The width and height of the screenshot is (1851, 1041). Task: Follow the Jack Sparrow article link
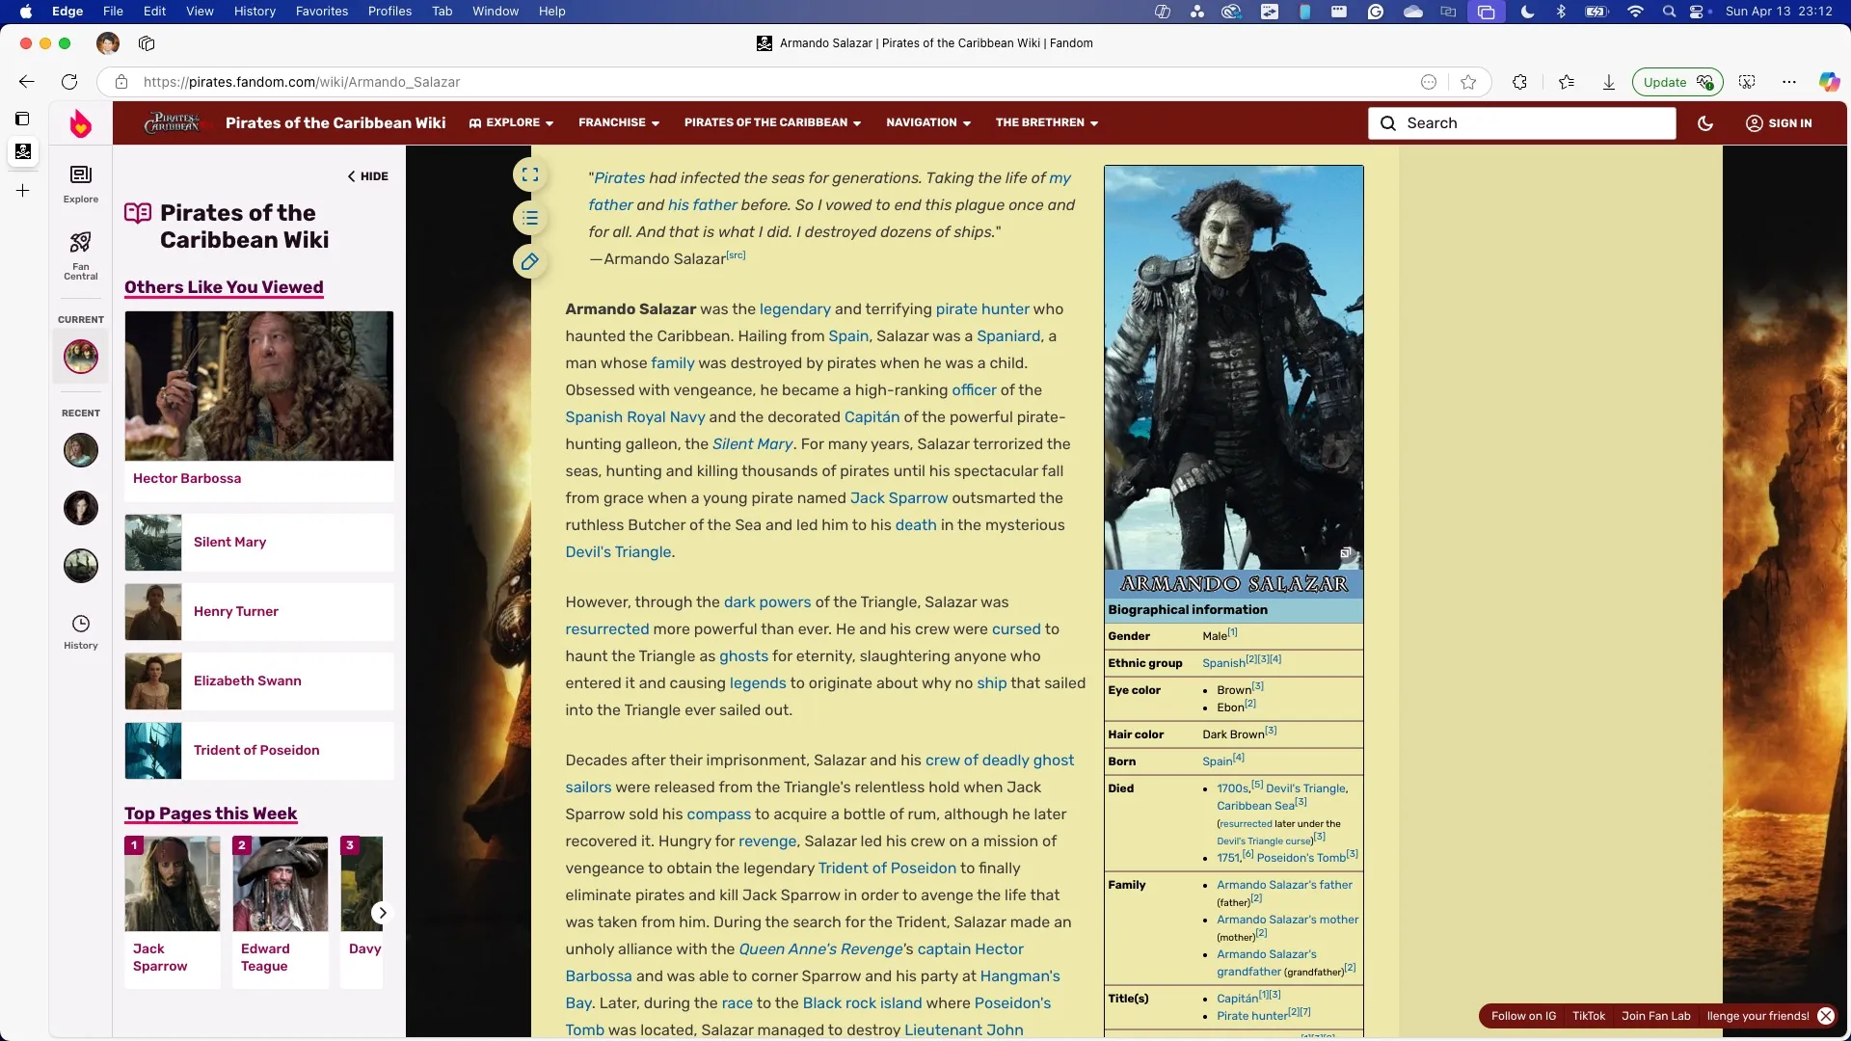point(899,498)
